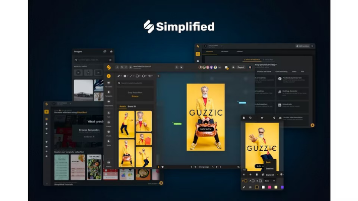358x201 pixels.
Task: Select the man holding orange bag asset thumbnail
Action: [x=127, y=153]
